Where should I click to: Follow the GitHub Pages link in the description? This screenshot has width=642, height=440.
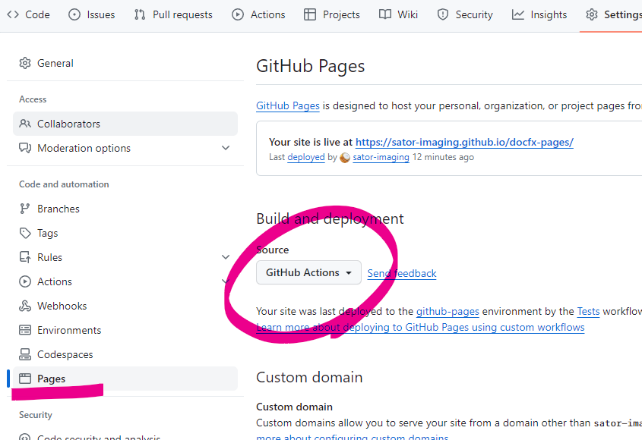click(288, 106)
